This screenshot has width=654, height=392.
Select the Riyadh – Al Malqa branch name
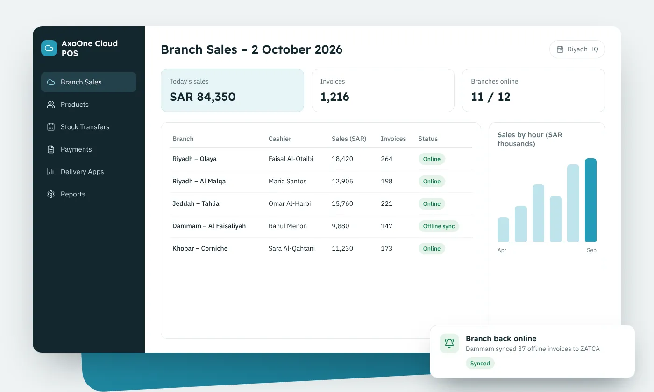(199, 181)
